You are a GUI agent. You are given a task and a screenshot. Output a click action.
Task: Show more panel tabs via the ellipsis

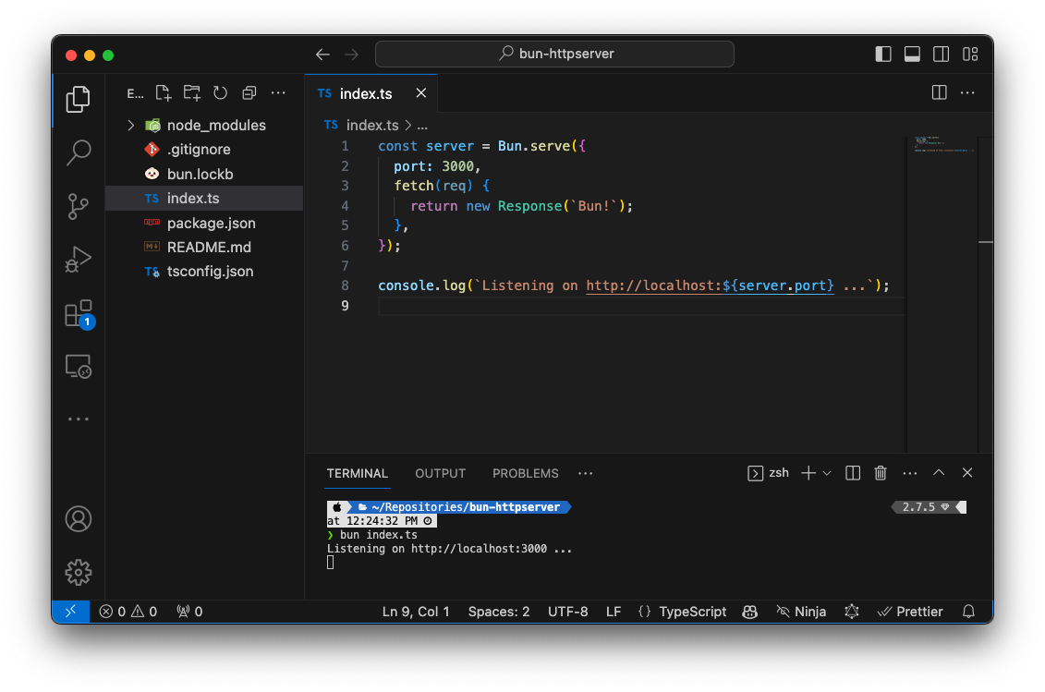585,473
